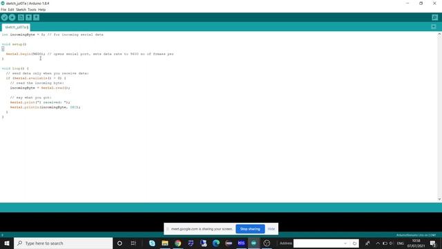Open the Tools menu
This screenshot has height=249, width=442.
coord(32,10)
